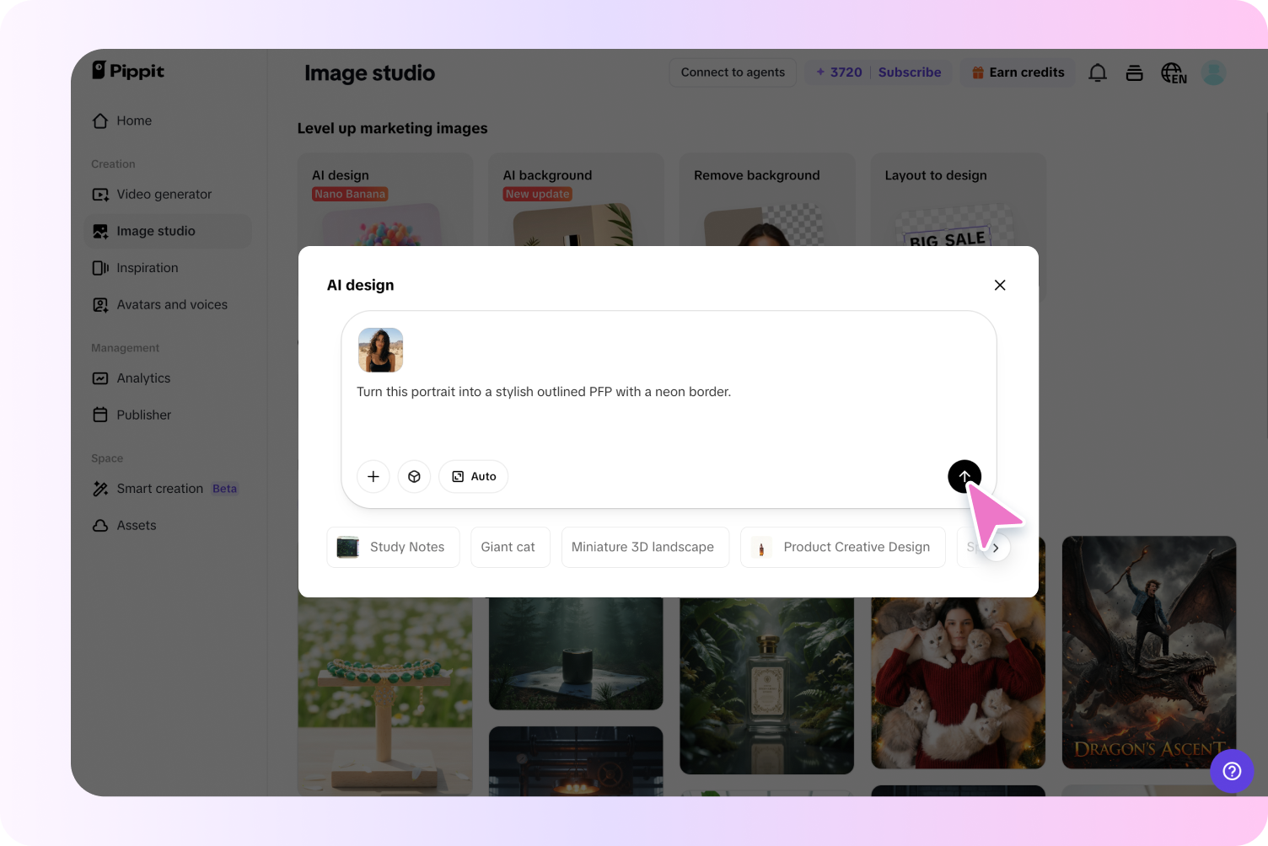This screenshot has width=1268, height=846.
Task: Click the Analytics sidebar icon
Action: (100, 378)
